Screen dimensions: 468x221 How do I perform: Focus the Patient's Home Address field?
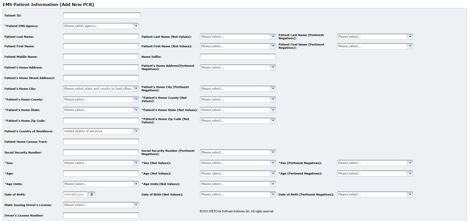point(101,67)
